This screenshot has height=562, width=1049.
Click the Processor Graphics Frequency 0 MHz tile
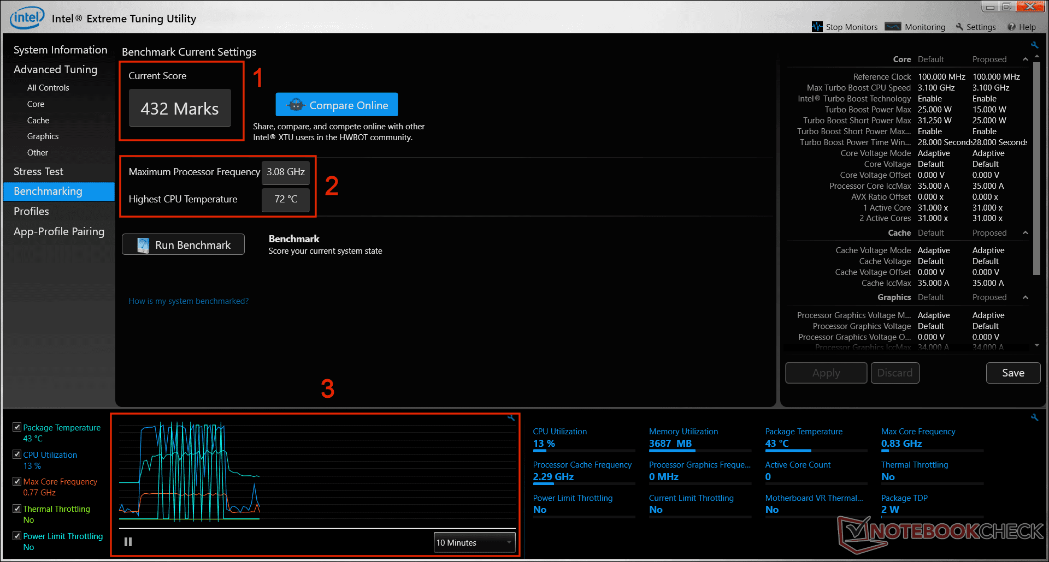click(x=699, y=472)
